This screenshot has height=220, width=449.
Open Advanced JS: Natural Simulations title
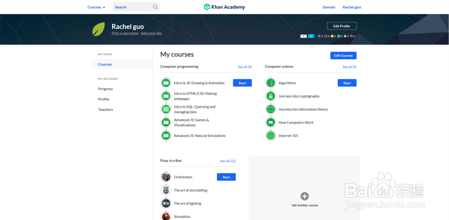200,136
